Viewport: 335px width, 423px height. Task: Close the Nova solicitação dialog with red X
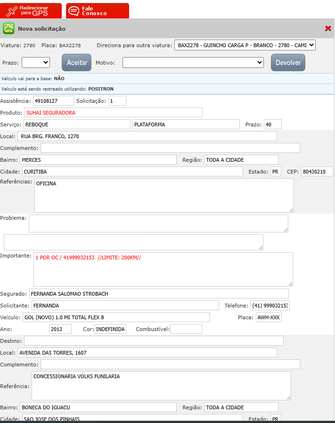tap(328, 29)
